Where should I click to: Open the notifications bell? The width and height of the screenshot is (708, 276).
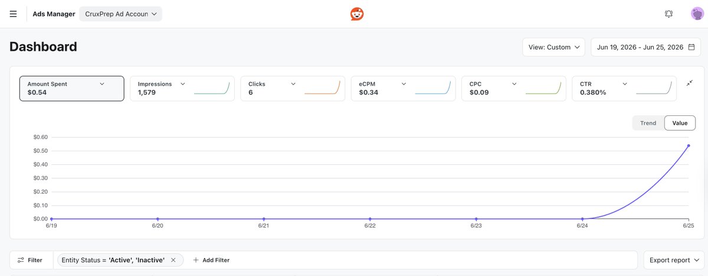(668, 14)
